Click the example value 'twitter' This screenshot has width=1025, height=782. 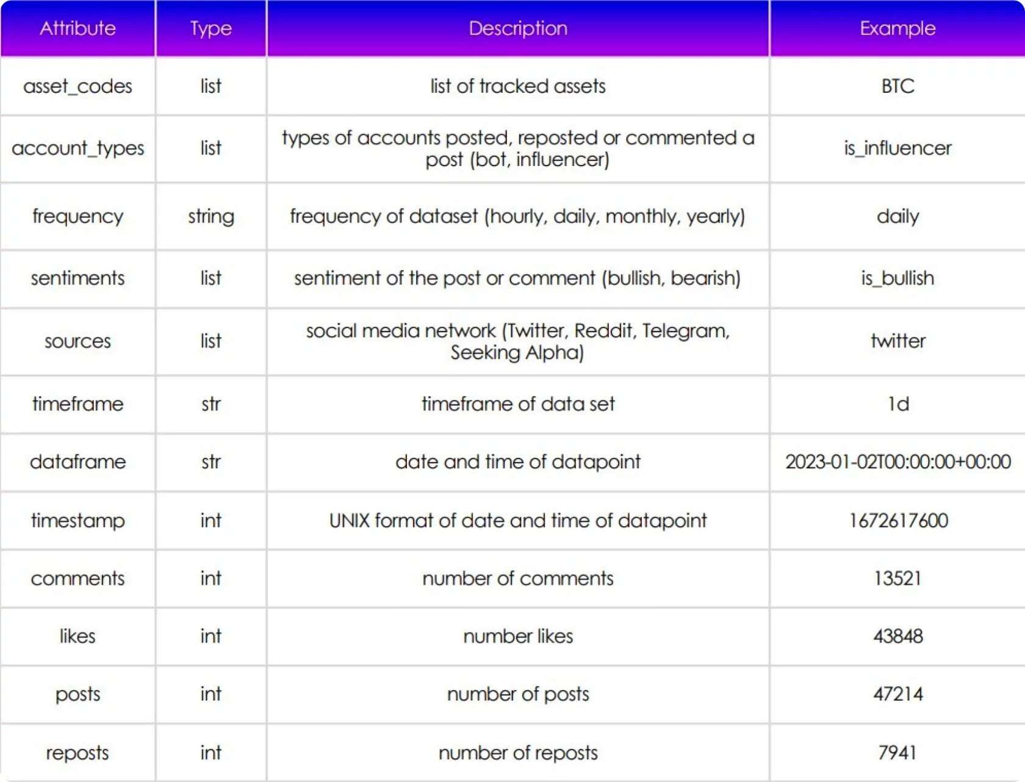point(897,341)
